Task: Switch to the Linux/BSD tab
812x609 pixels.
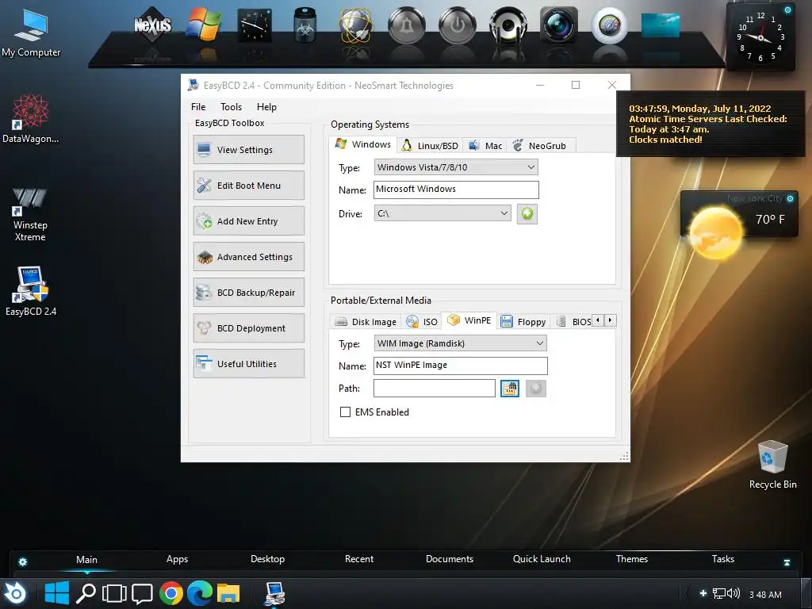Action: [431, 146]
